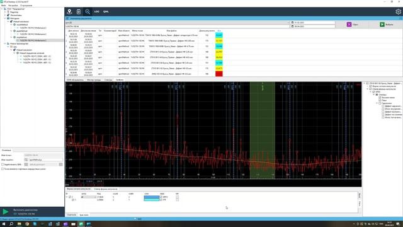This screenshot has width=403, height=227.
Task: Open the Основные tab in the left panel
Action: [6, 150]
